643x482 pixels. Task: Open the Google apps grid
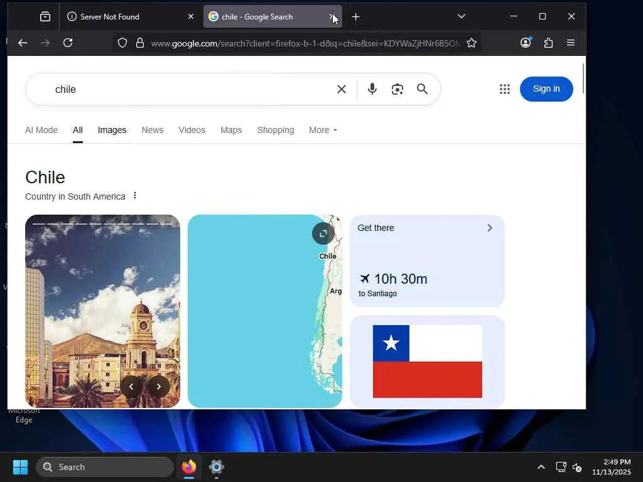tap(505, 89)
